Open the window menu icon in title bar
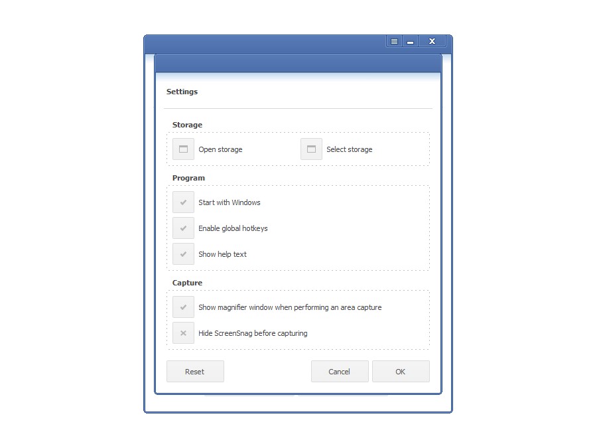Image resolution: width=597 pixels, height=448 pixels. point(393,40)
